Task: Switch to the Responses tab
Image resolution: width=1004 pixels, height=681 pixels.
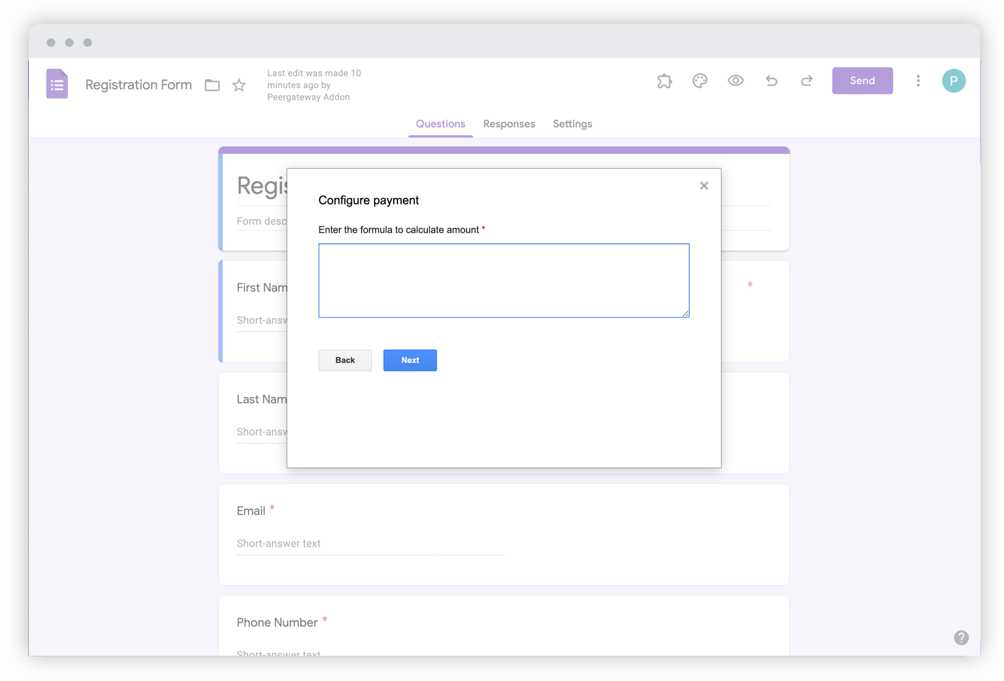Action: click(x=509, y=124)
